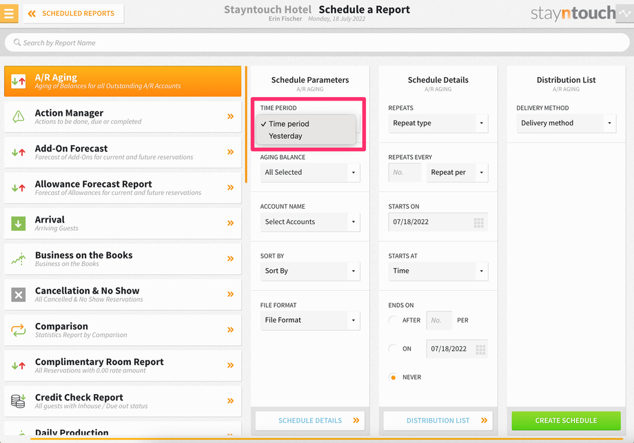Open the Delivery method dropdown
The width and height of the screenshot is (634, 443).
click(x=566, y=123)
